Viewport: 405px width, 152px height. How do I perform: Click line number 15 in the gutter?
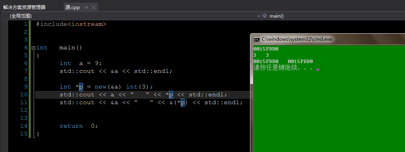click(x=24, y=134)
